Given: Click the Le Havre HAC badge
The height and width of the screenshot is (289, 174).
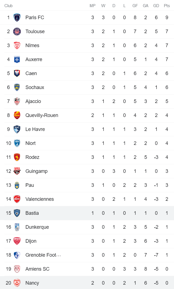Looking at the screenshot, I should coord(18,129).
